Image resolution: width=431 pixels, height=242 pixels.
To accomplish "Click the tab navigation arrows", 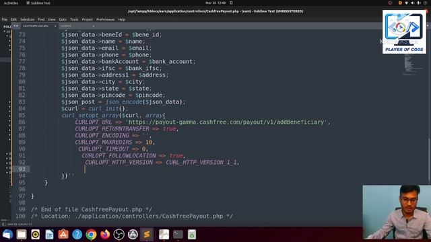I will point(16,26).
